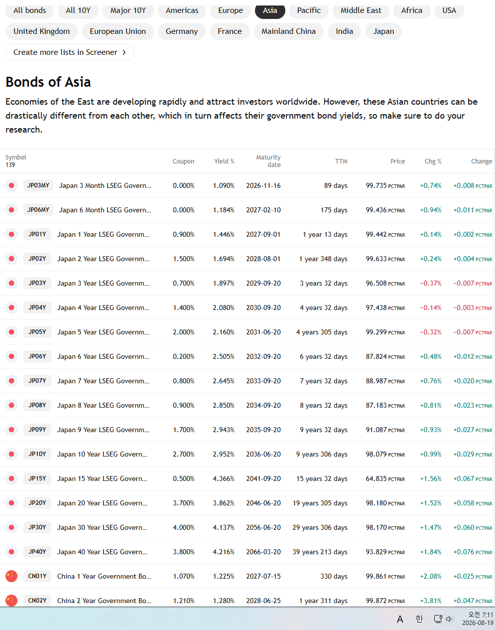Open the JP06MY symbol link
Image resolution: width=495 pixels, height=630 pixels.
click(38, 210)
